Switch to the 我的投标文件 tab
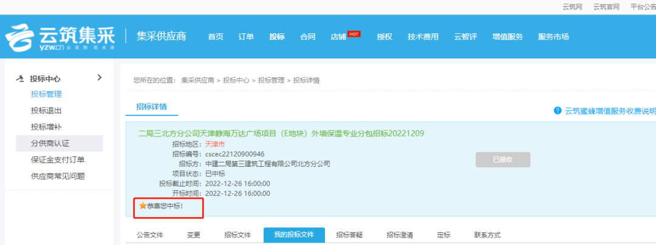Viewport: 656px width, 245px height. click(294, 235)
